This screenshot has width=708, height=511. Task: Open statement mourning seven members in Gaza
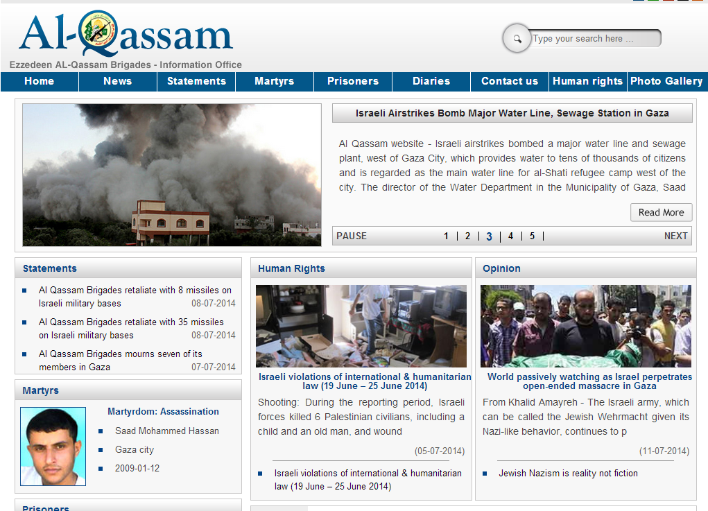(120, 361)
